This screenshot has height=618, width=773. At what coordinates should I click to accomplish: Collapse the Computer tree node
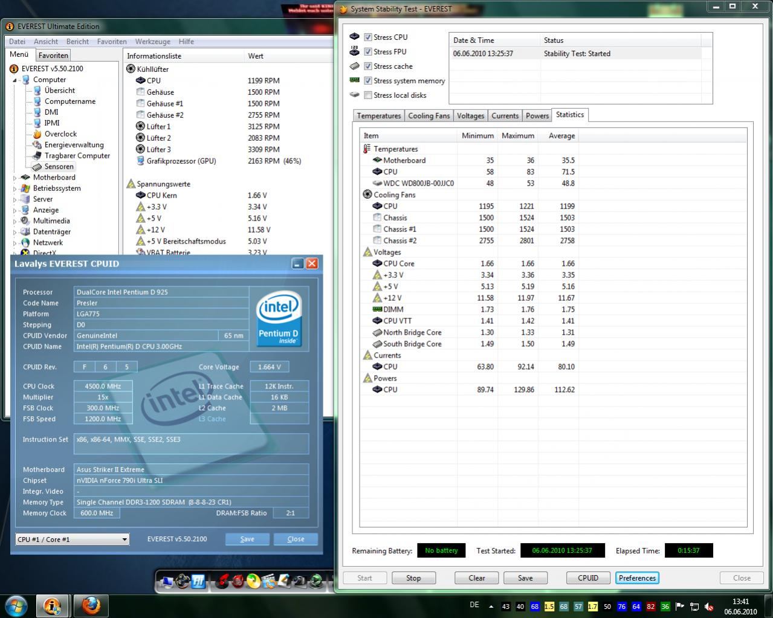(15, 80)
